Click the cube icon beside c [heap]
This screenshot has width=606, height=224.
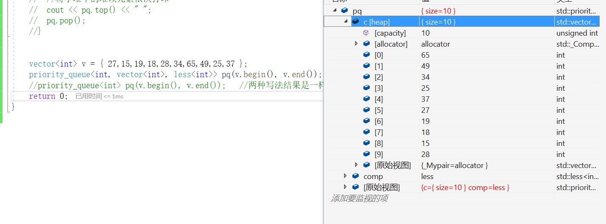click(356, 22)
